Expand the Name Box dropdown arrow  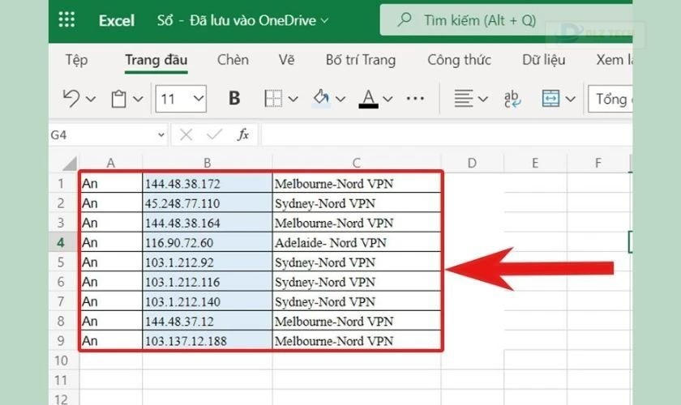(161, 135)
